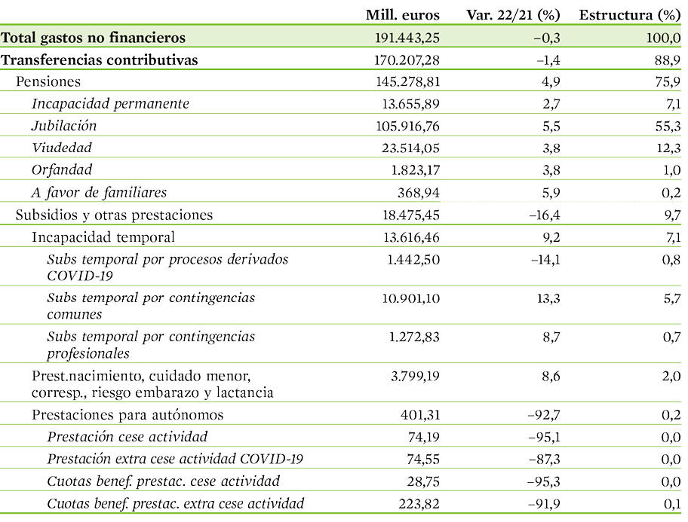Click the value 223,82 in the last row
Image resolution: width=688 pixels, height=522 pixels.
point(419,504)
